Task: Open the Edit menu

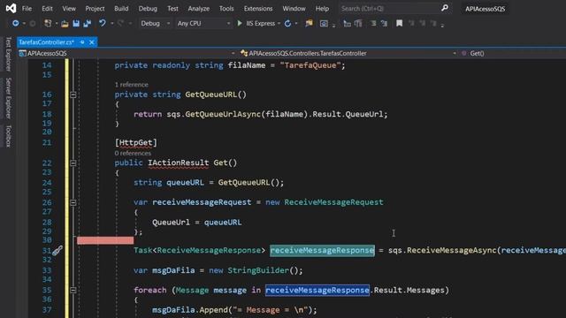Action: pyautogui.click(x=47, y=8)
